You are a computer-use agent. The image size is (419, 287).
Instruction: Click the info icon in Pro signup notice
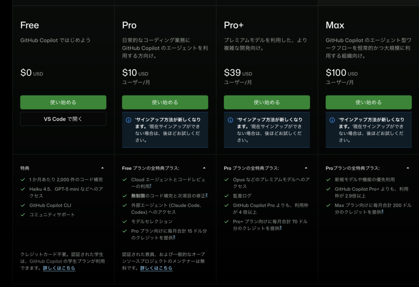click(x=128, y=120)
